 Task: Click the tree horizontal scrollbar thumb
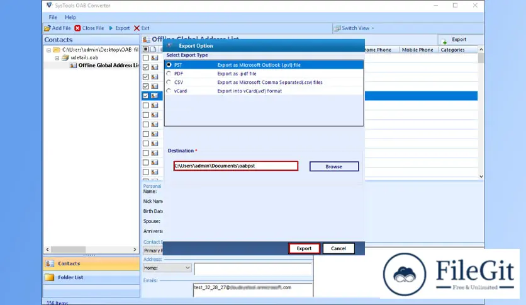coord(68,250)
